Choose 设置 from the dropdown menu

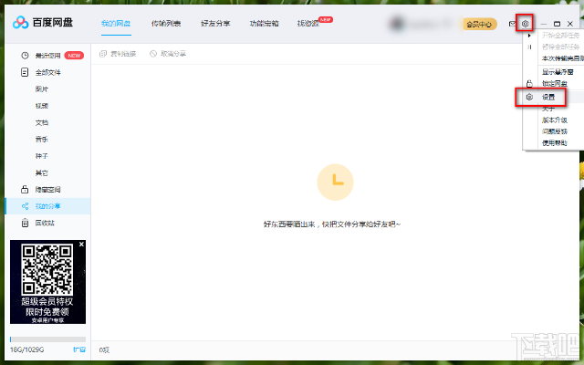click(547, 97)
